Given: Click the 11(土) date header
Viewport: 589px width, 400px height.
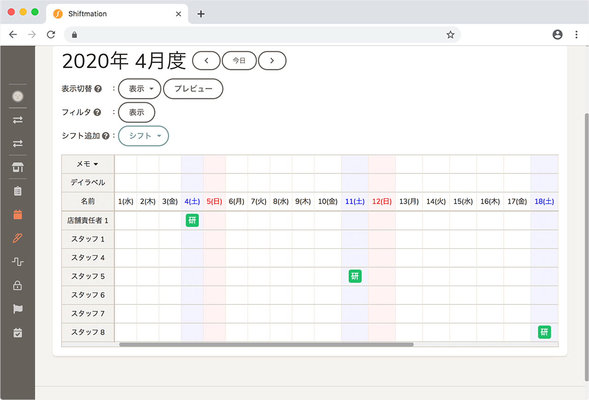Looking at the screenshot, I should point(355,201).
